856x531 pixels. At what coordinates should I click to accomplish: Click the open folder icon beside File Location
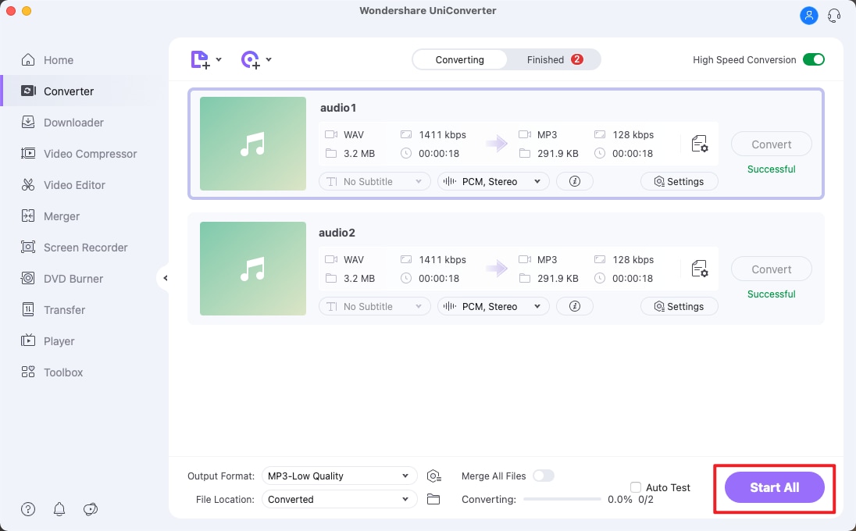(x=433, y=499)
